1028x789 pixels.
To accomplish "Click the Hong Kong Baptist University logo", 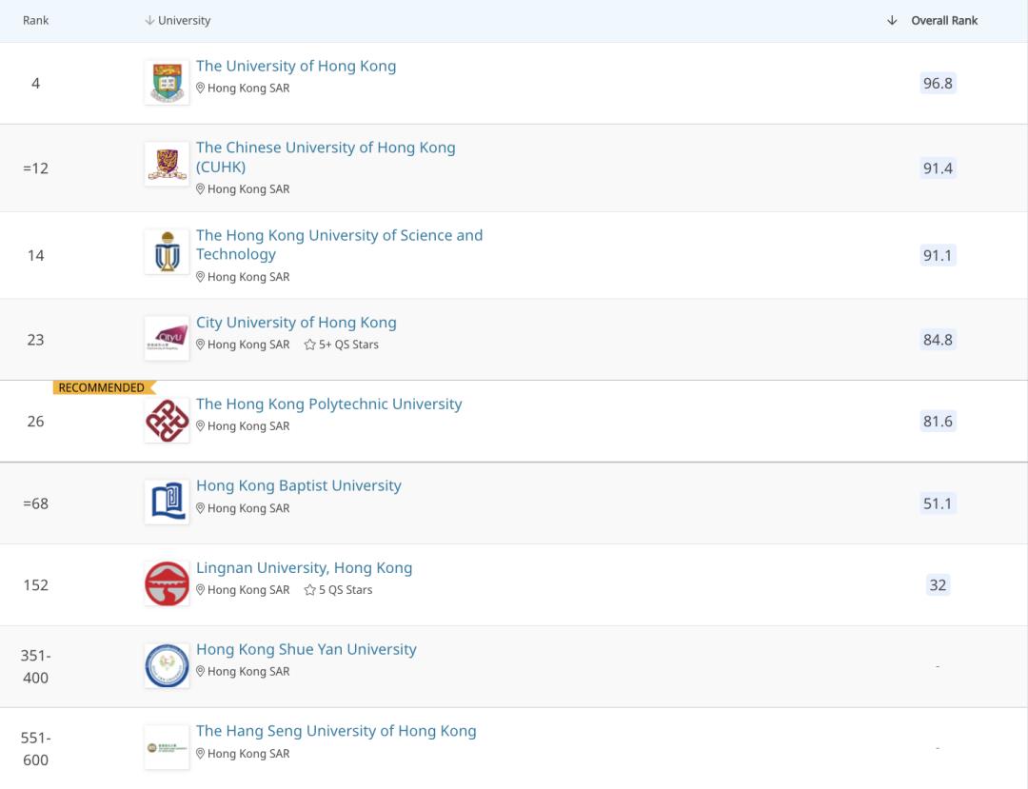I will pyautogui.click(x=167, y=502).
